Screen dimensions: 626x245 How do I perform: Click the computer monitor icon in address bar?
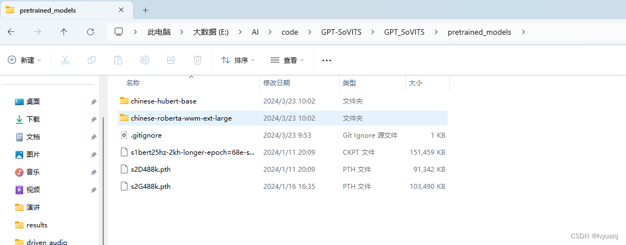119,32
